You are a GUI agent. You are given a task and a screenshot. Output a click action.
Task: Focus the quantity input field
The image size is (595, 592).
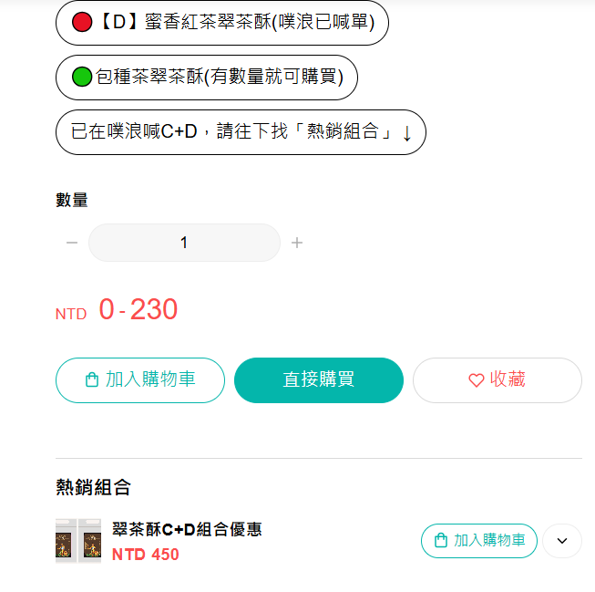[184, 243]
